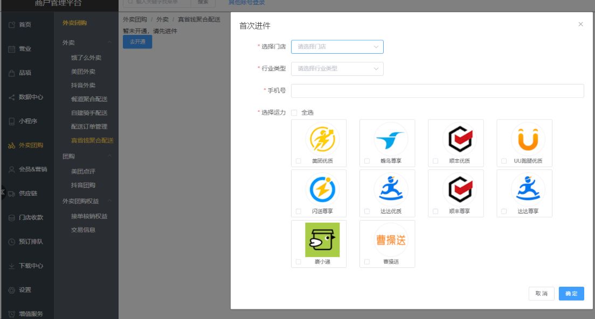Image resolution: width=595 pixels, height=319 pixels.
Task: Collapse the 外卖 submenu group
Action: point(109,42)
